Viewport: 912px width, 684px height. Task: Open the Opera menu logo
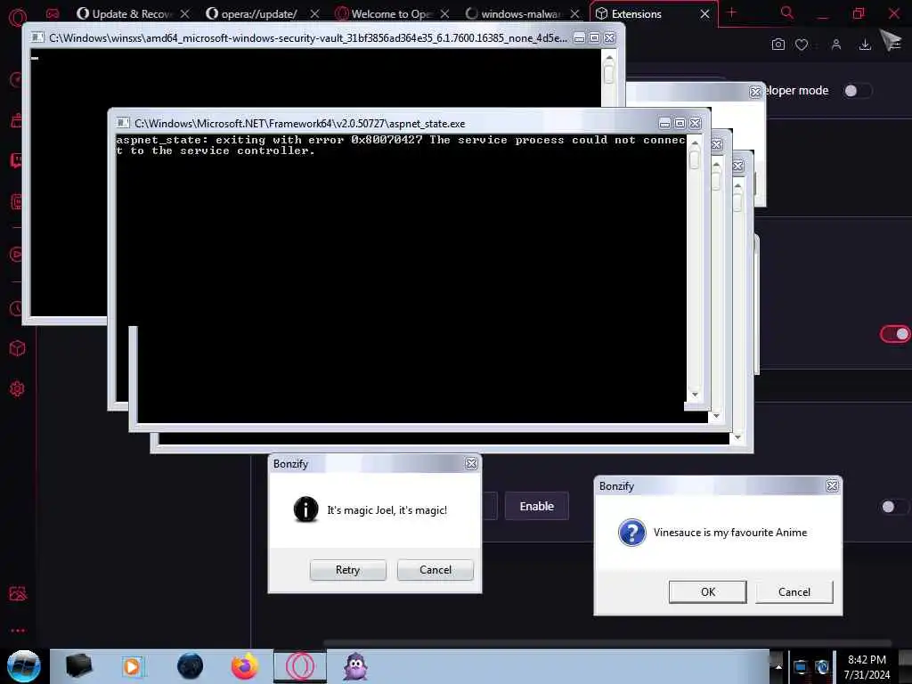(16, 16)
